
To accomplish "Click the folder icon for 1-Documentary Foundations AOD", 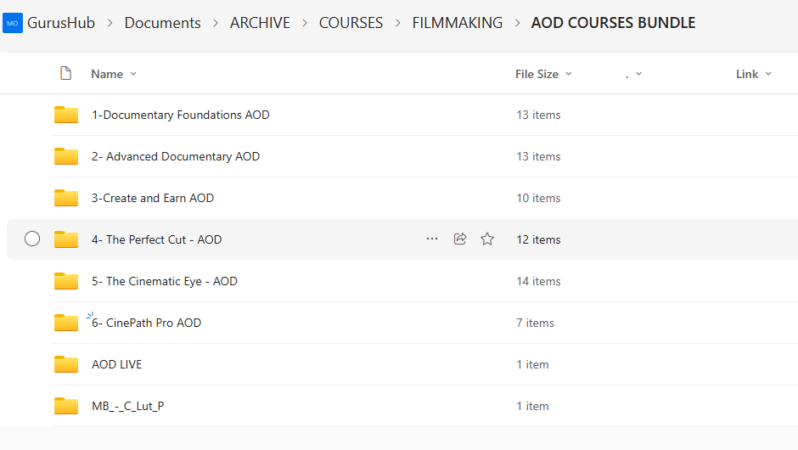I will pyautogui.click(x=66, y=115).
